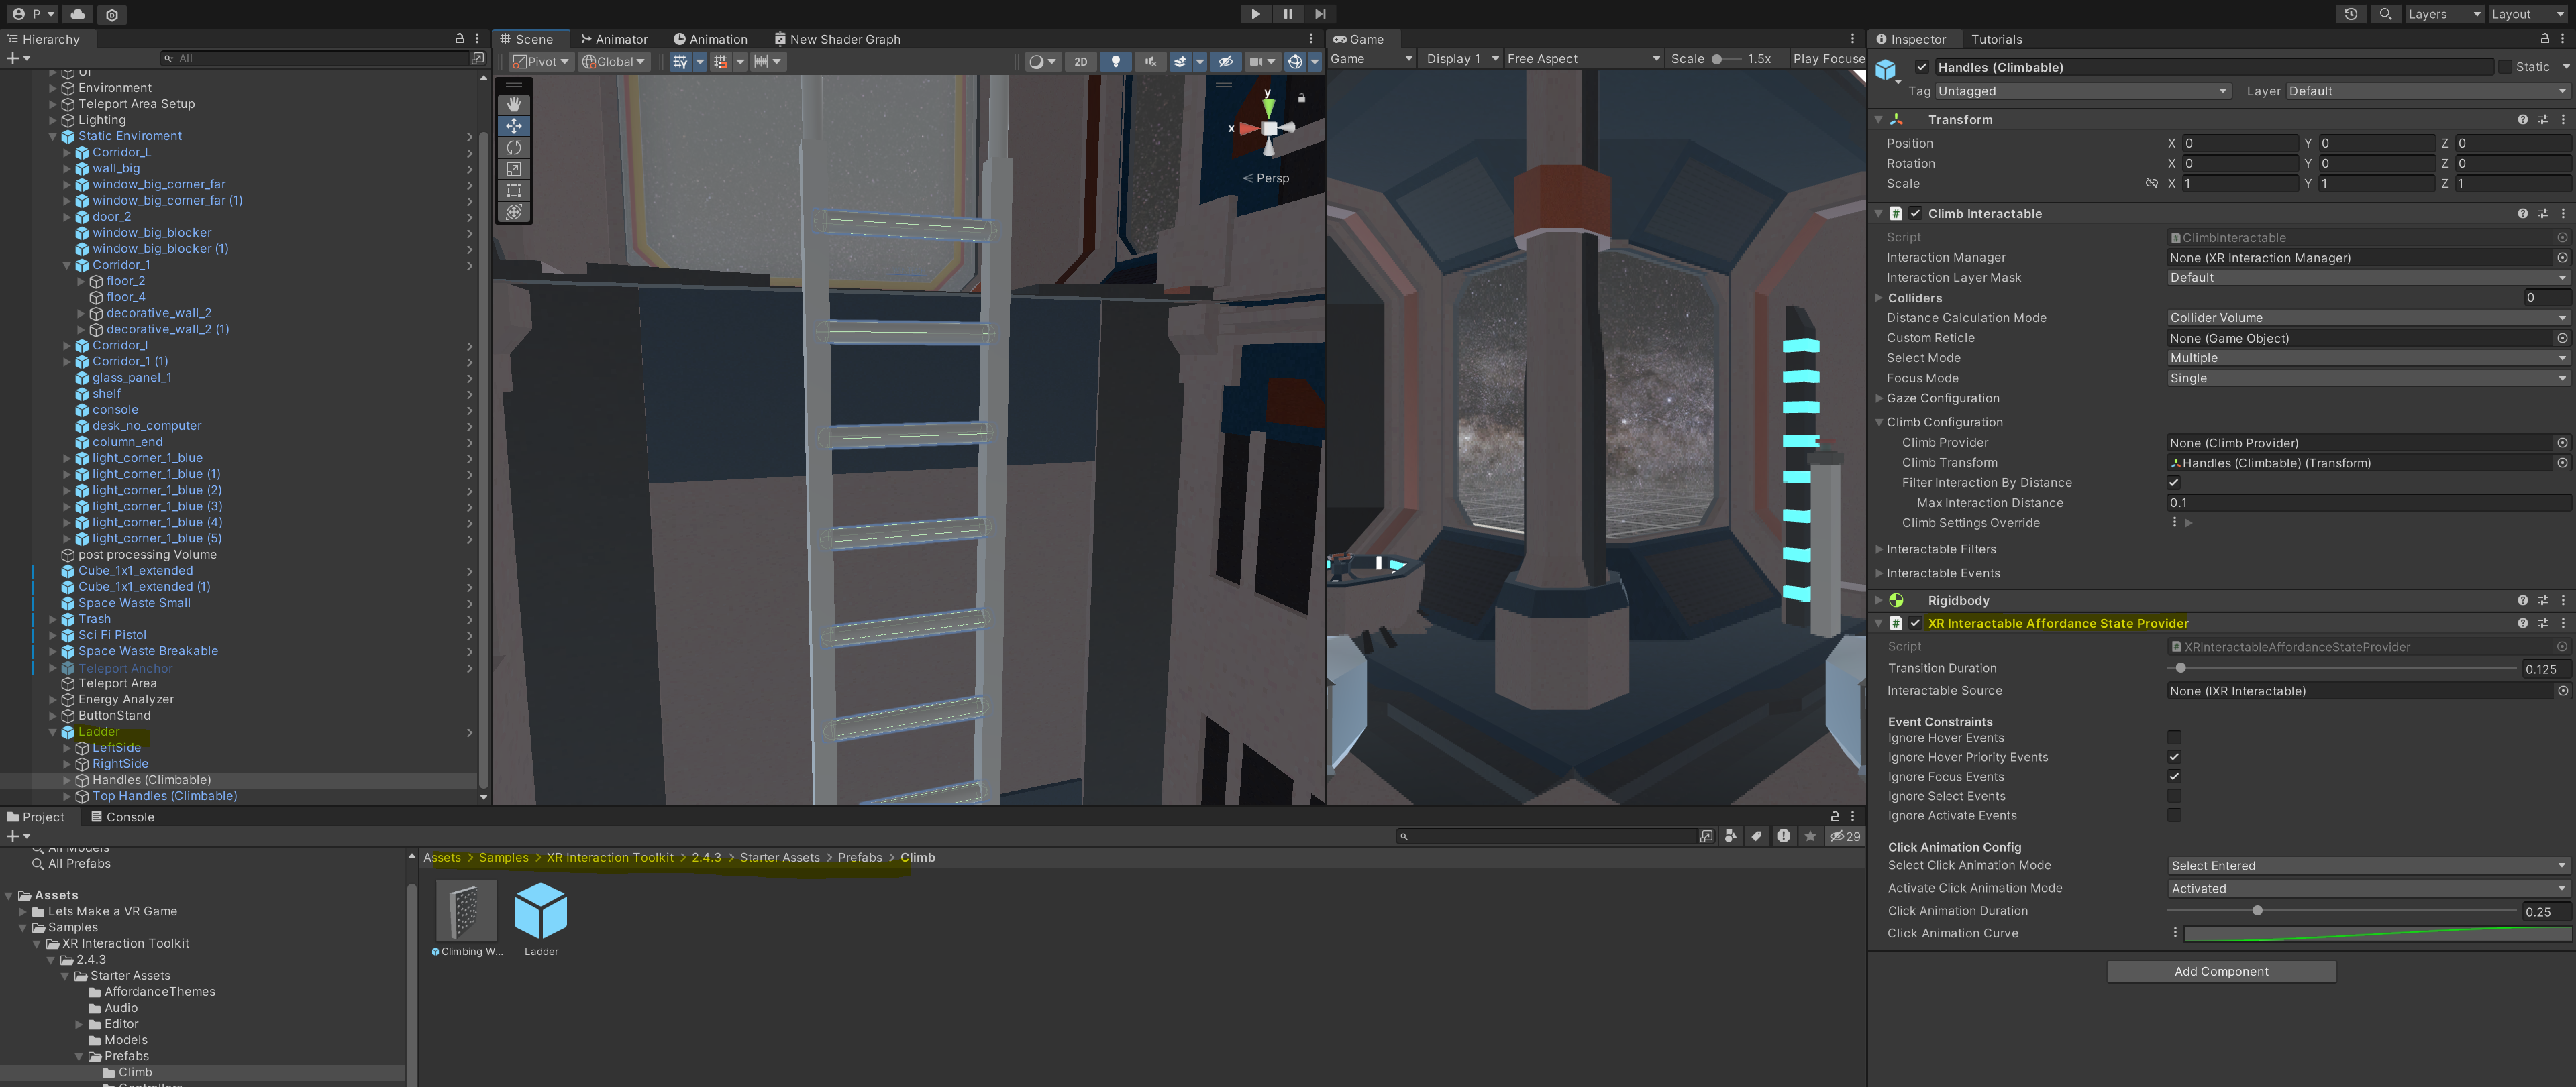
Task: Select the Rotate tool in Scene
Action: pos(514,147)
